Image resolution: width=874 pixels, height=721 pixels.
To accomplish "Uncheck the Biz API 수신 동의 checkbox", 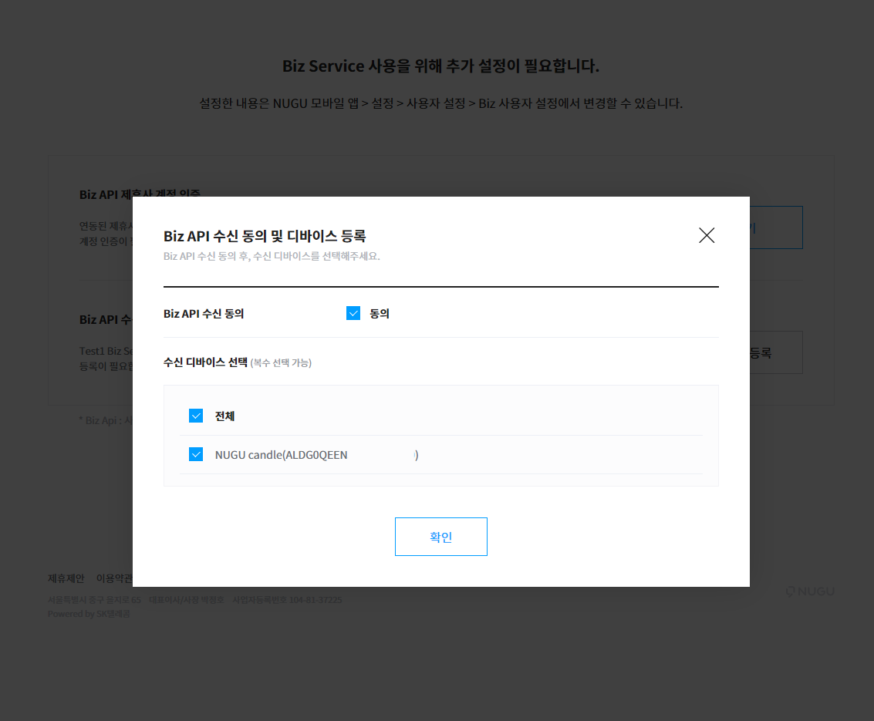I will (x=353, y=313).
